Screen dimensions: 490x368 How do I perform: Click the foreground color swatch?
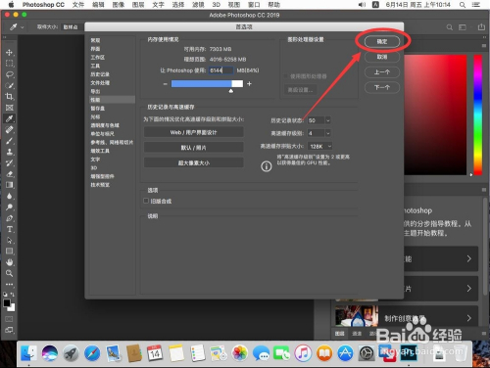pyautogui.click(x=7, y=303)
